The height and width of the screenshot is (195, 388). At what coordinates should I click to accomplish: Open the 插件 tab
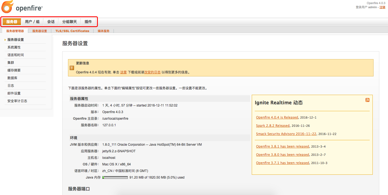coord(88,21)
